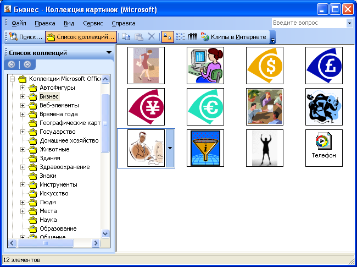Expand the Бизнес folder
The image size is (357, 267).
pos(23,96)
